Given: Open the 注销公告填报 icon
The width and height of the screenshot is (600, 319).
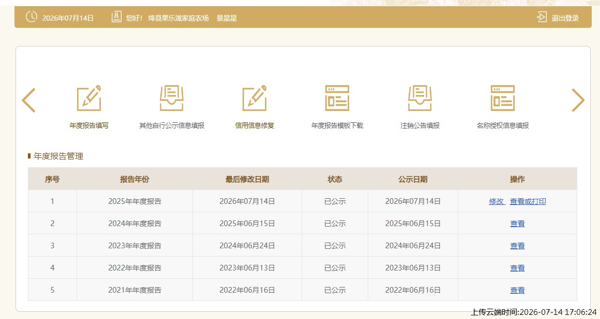Looking at the screenshot, I should click(x=420, y=98).
